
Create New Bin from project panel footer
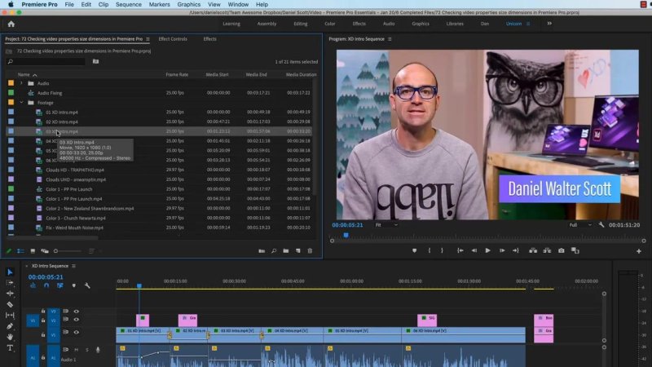286,251
